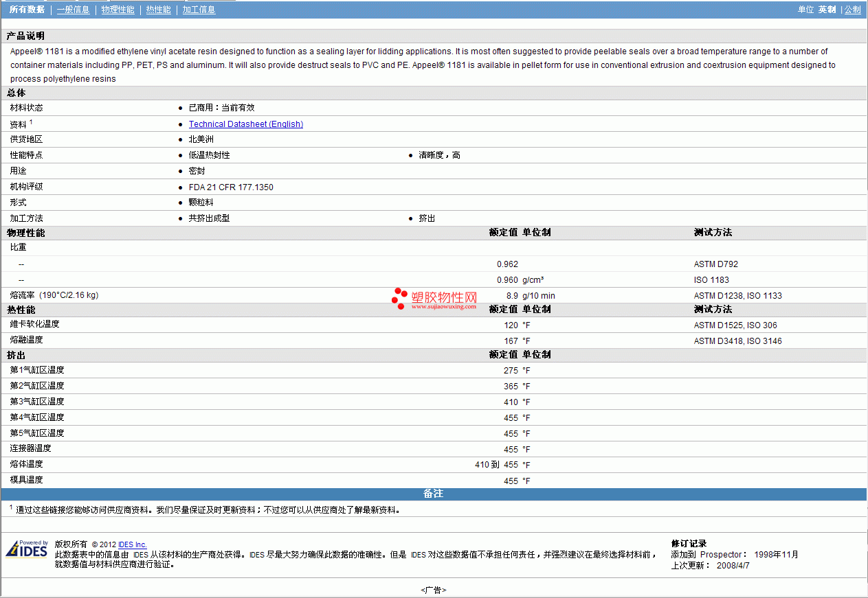Click the ASTM D792 test method

click(716, 264)
